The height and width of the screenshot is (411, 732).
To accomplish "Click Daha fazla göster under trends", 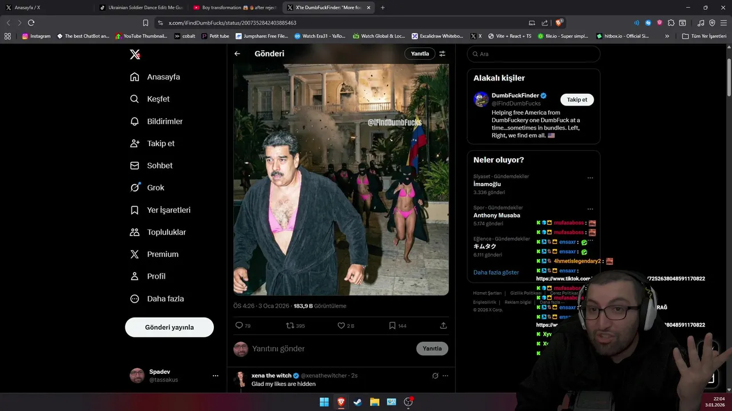I will click(496, 272).
